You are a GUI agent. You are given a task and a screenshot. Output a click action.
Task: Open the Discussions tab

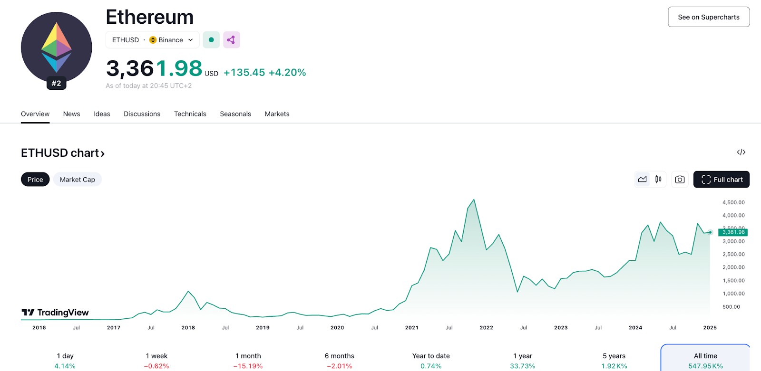[x=142, y=114]
